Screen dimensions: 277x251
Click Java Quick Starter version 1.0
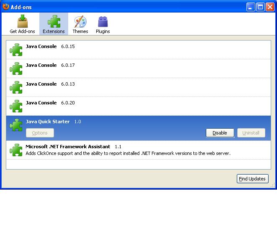[x=78, y=122]
